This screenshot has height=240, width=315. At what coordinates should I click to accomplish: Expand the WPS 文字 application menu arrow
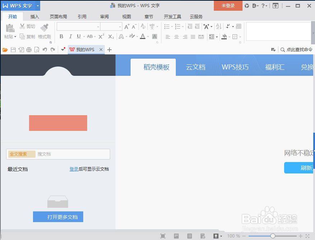pos(38,6)
